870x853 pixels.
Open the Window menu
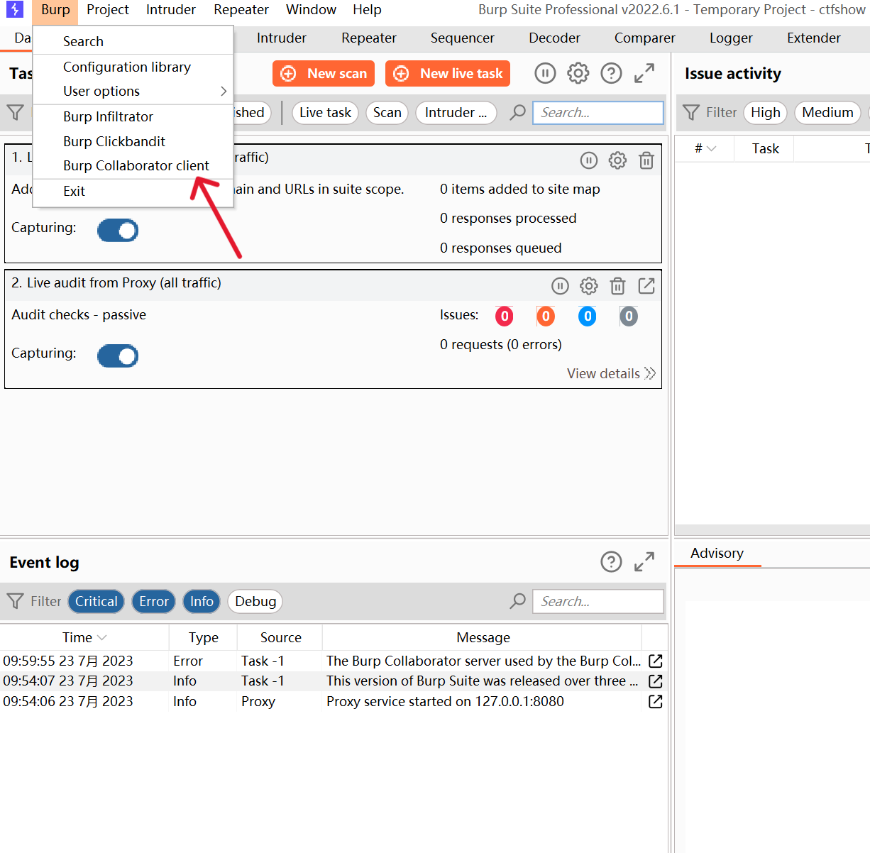coord(311,10)
